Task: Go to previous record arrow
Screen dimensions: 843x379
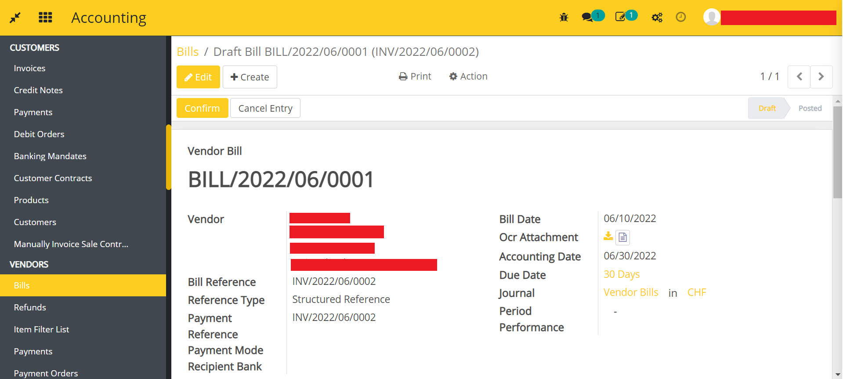Action: click(x=799, y=77)
